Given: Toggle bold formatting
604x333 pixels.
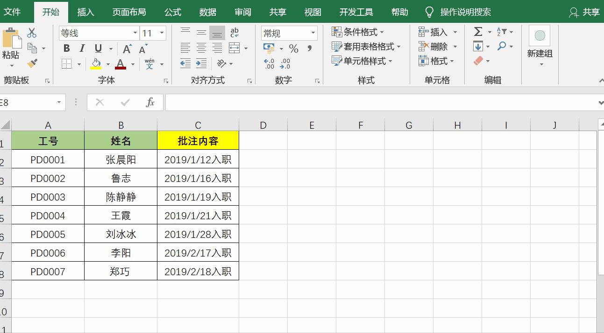Looking at the screenshot, I should click(x=66, y=48).
